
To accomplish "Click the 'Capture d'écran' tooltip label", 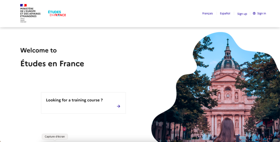I will tap(55, 137).
